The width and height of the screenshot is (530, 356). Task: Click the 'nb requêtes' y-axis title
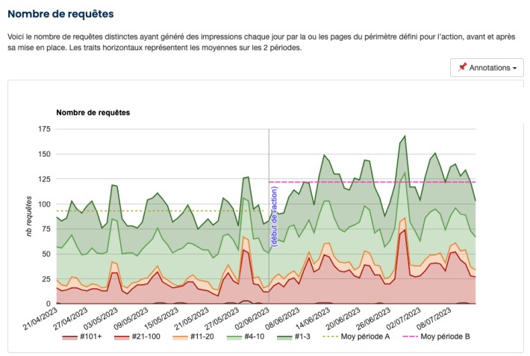pos(30,216)
